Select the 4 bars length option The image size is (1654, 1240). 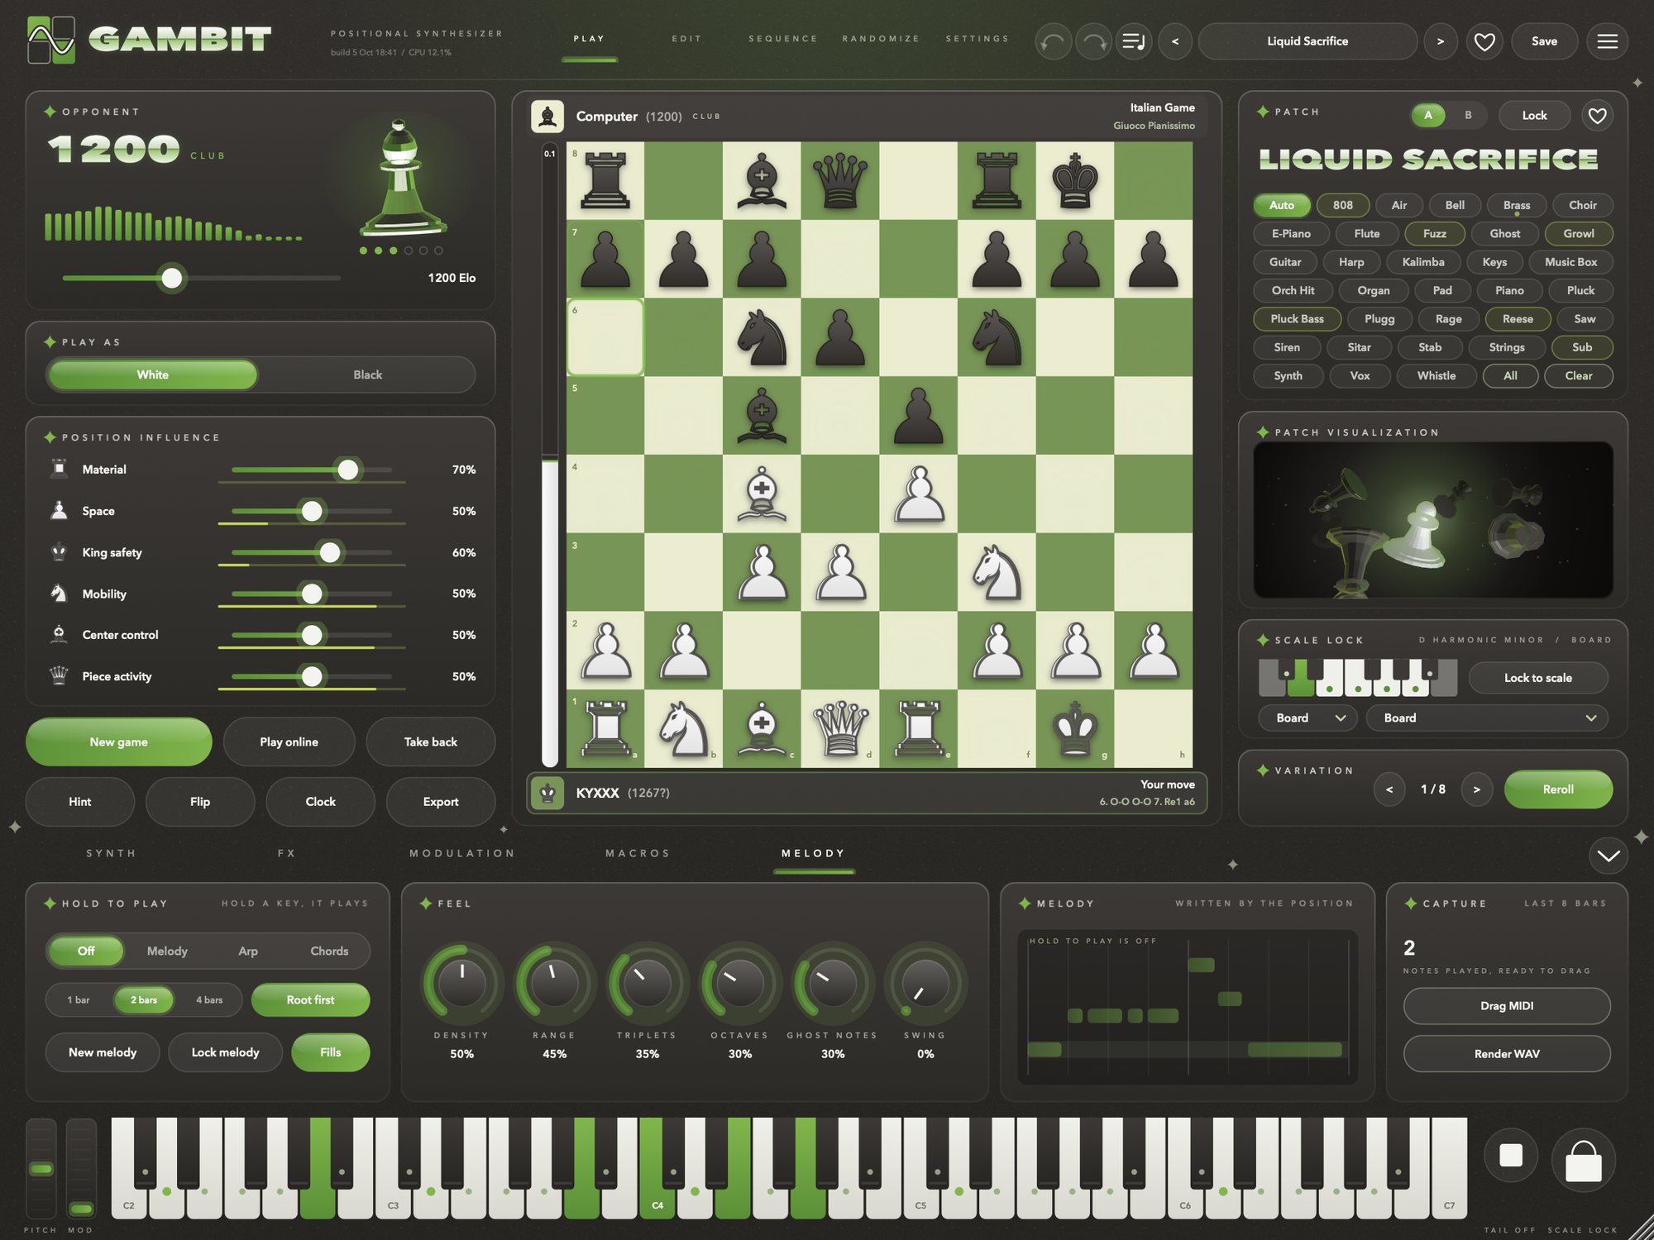point(209,1000)
